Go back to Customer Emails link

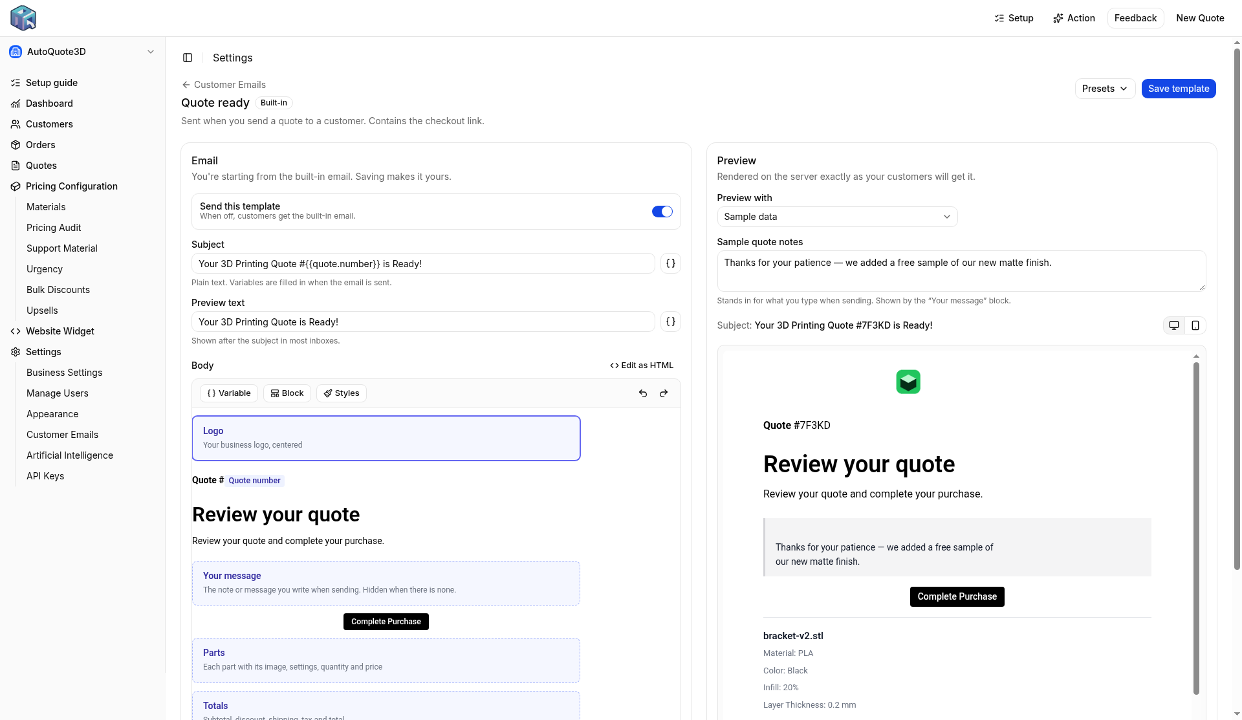(x=224, y=85)
